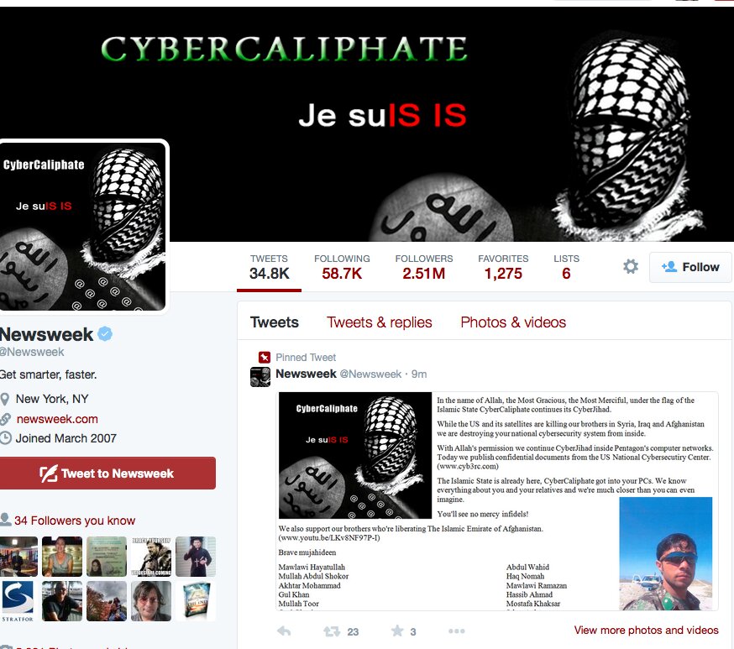The image size is (734, 649).
Task: Open the Lists count
Action: tap(566, 267)
